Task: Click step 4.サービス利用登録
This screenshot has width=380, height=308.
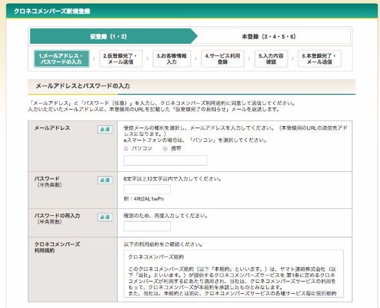Action: 223,59
